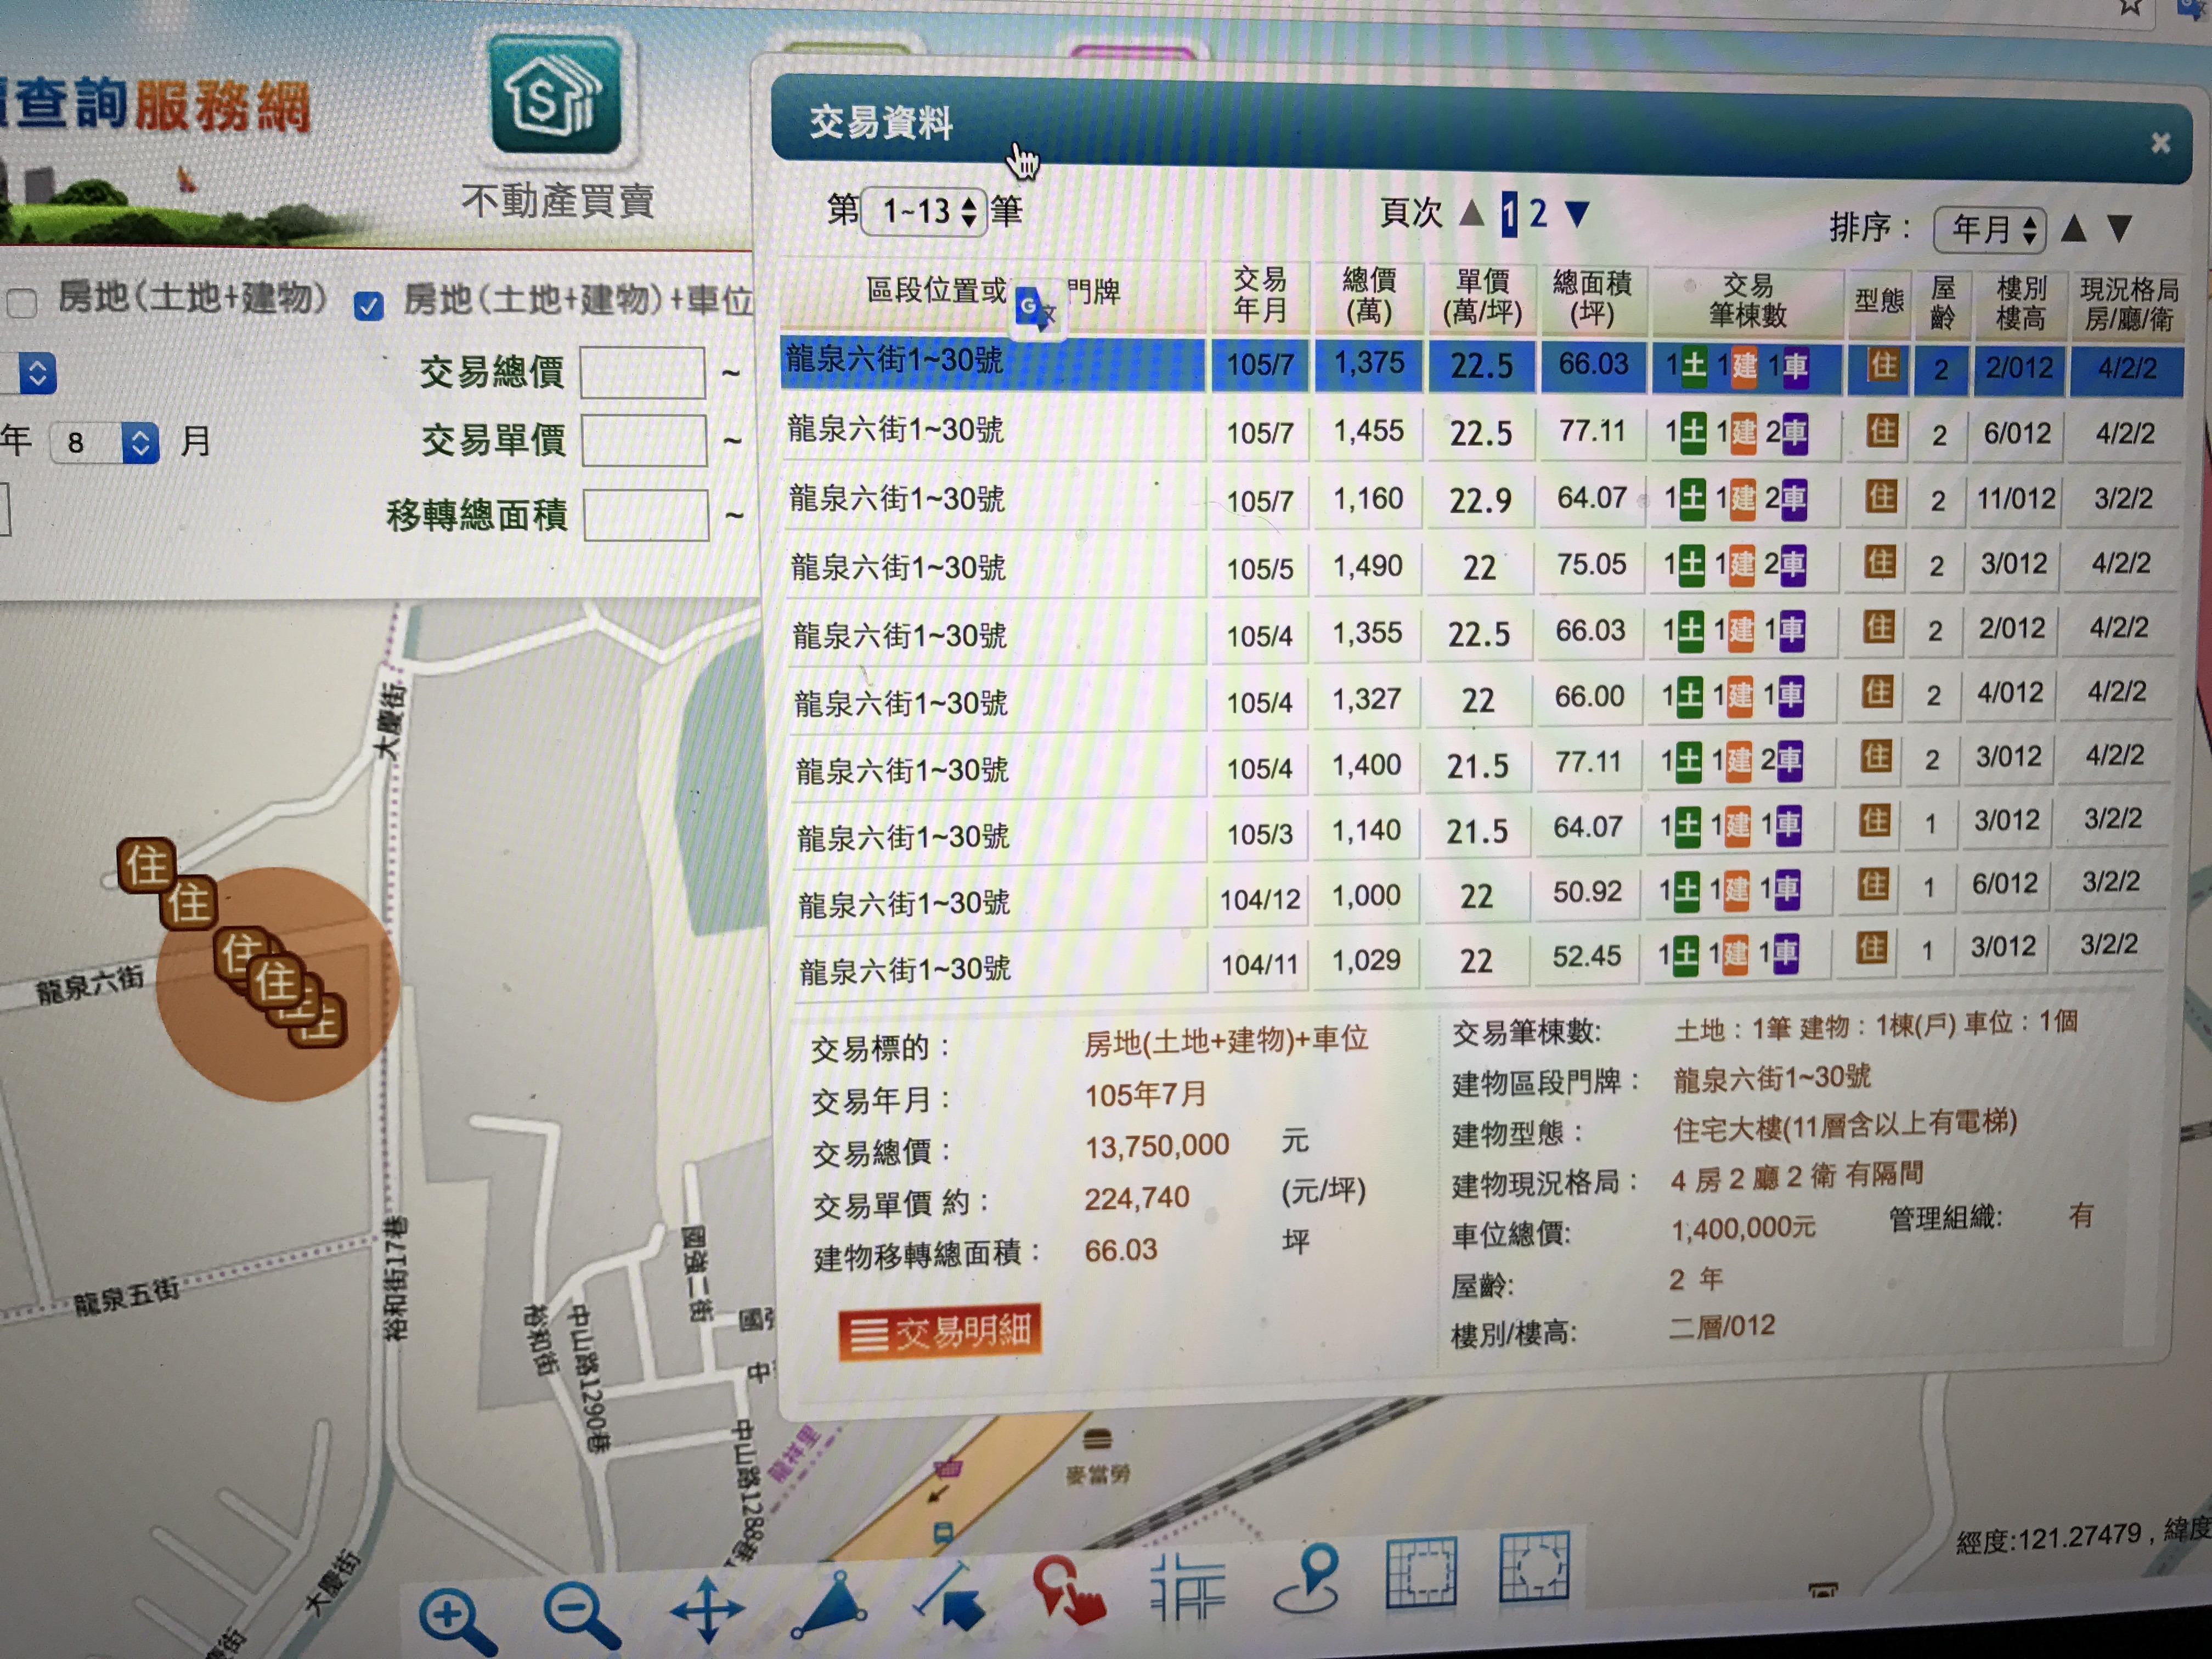Click the blue map pin positioning icon

point(1308,1578)
